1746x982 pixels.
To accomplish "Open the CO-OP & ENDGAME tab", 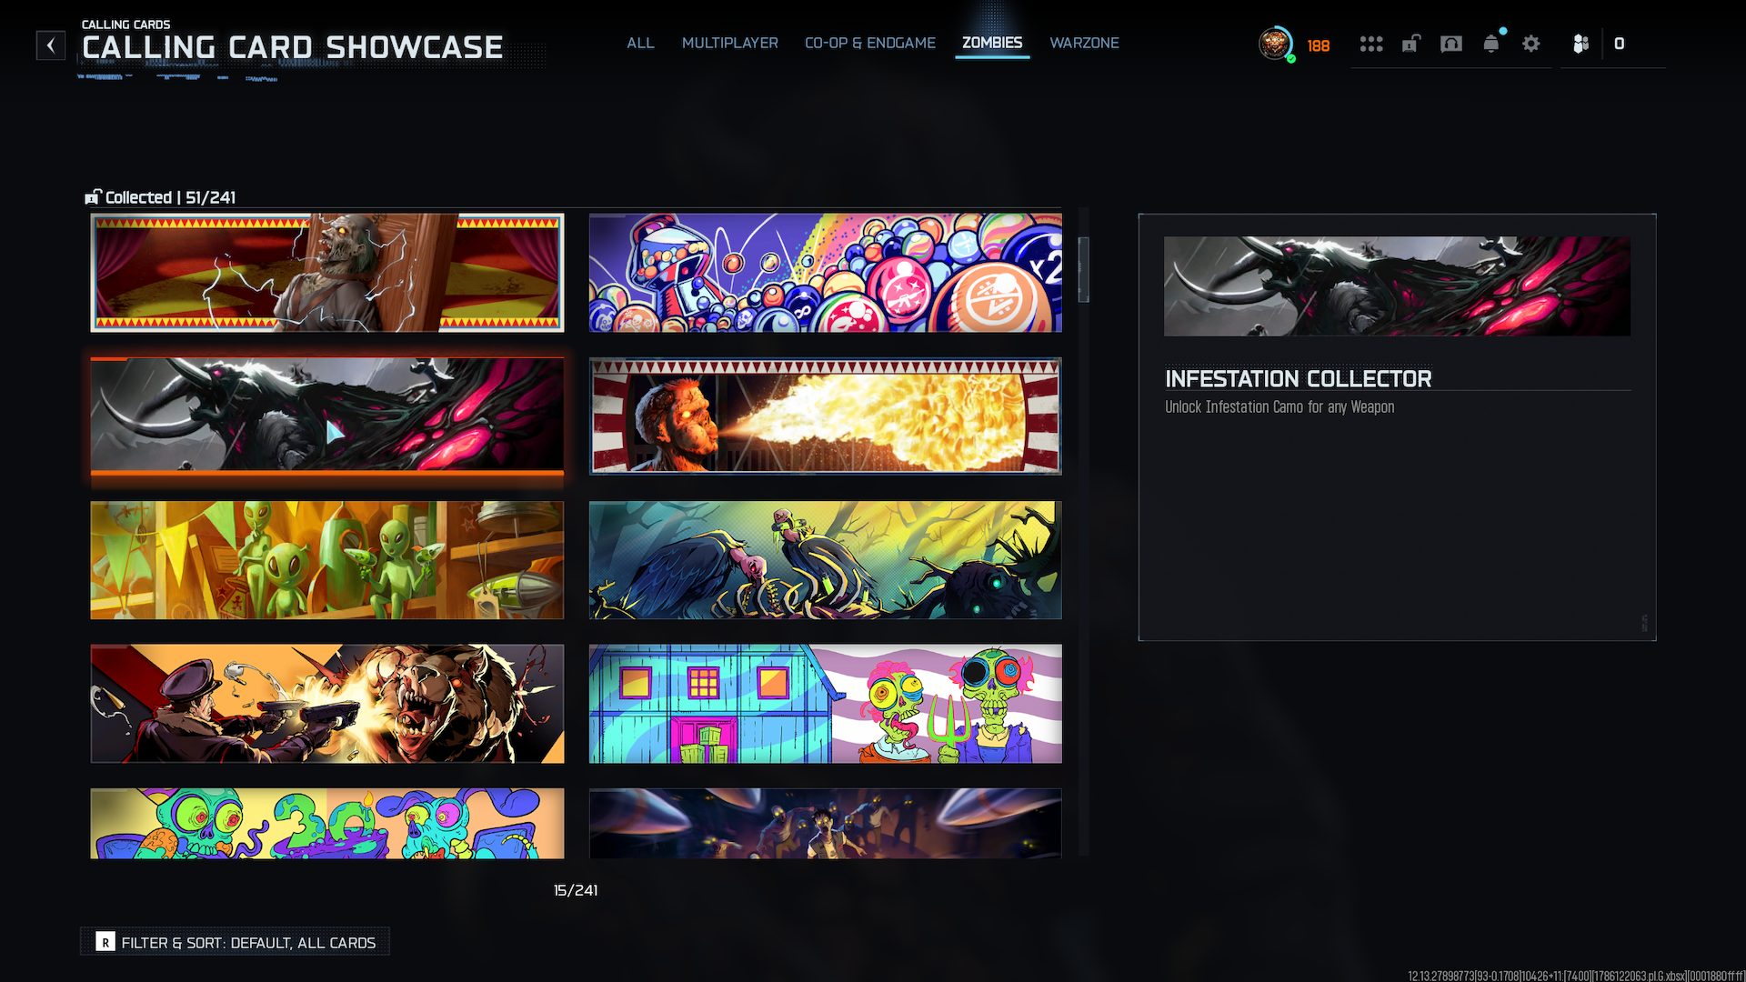I will click(870, 43).
